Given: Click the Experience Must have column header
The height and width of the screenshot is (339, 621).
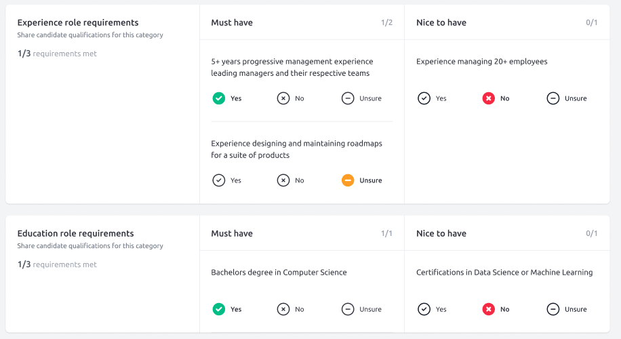Looking at the screenshot, I should coord(232,22).
